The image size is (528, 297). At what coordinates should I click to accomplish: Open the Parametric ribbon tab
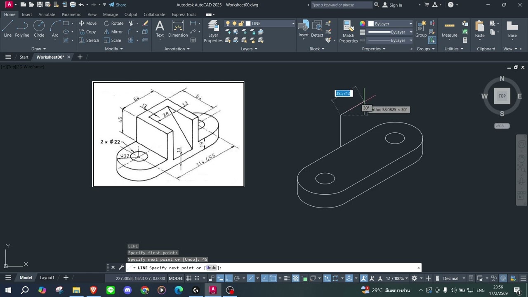pos(71,14)
